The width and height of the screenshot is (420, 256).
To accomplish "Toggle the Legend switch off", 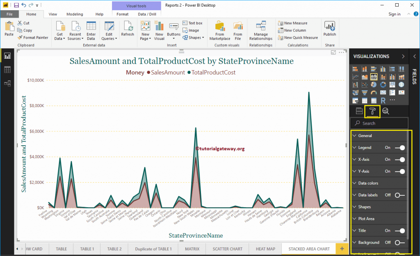I will point(400,147).
